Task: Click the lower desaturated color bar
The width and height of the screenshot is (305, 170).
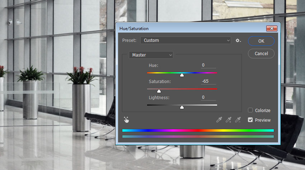Action: click(x=198, y=136)
